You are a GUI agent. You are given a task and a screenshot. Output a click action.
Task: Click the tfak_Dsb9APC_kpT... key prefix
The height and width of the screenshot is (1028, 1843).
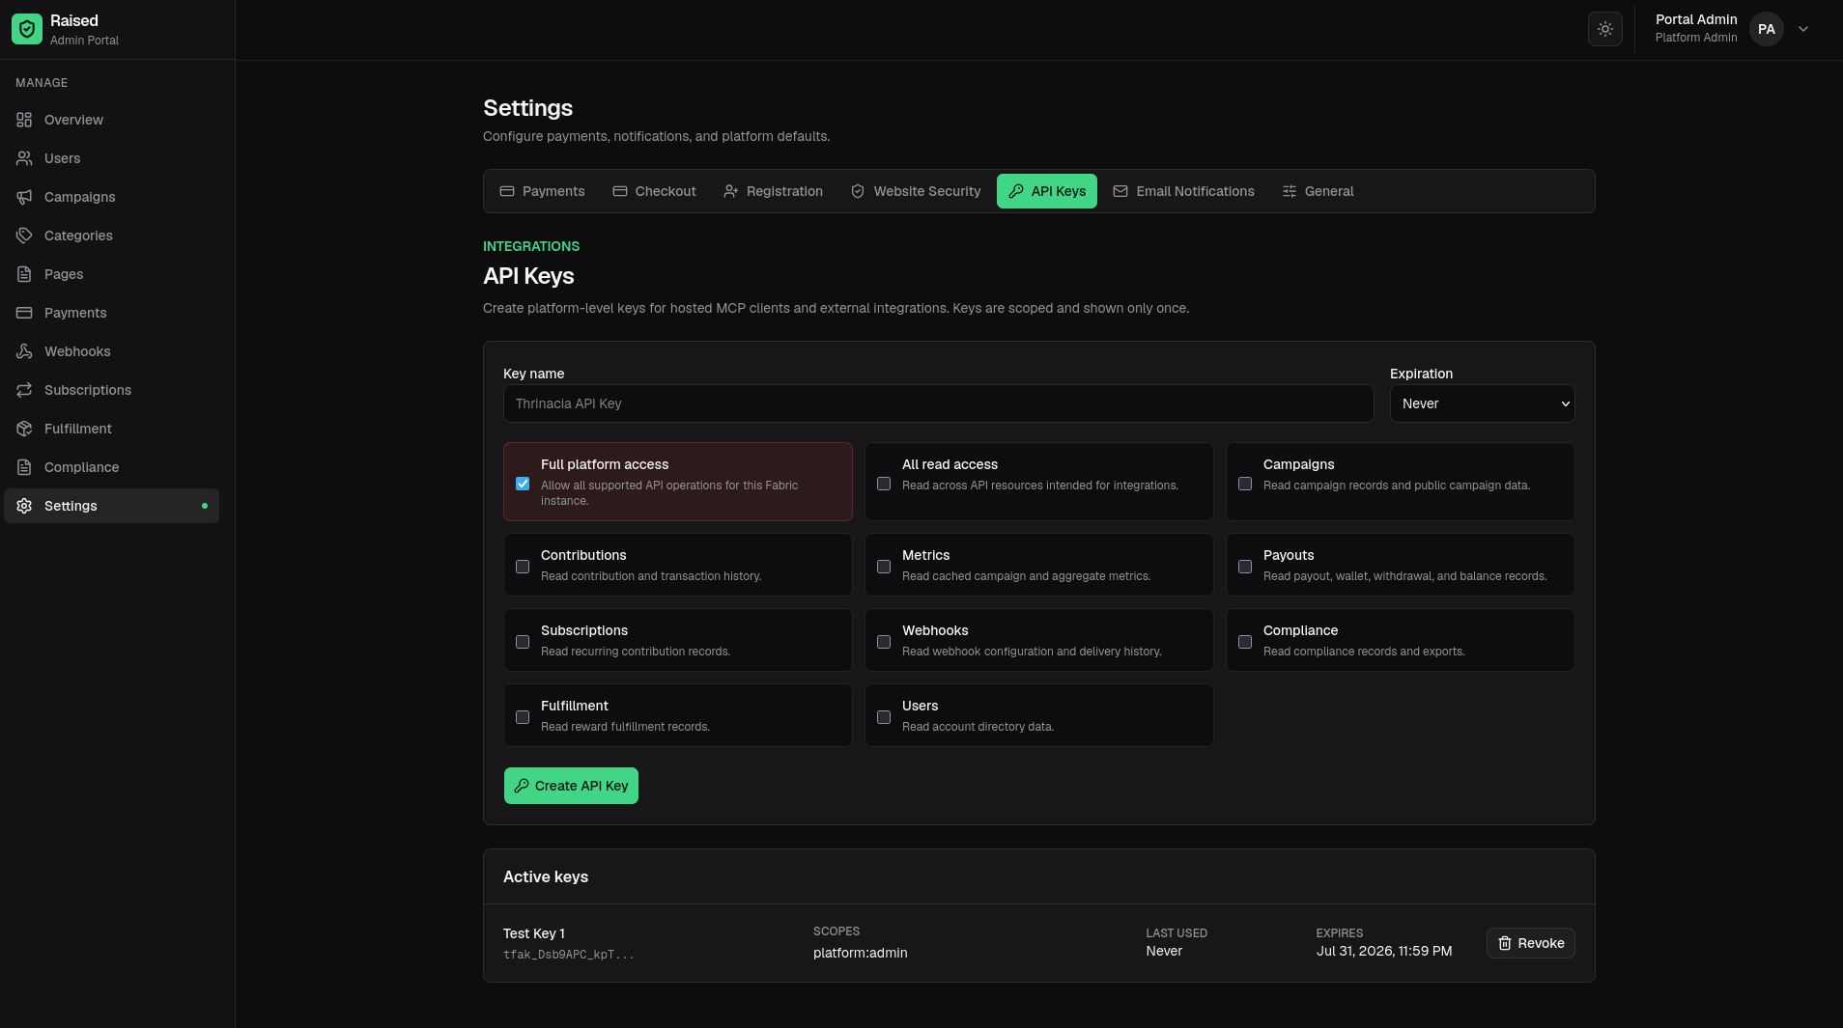(569, 955)
